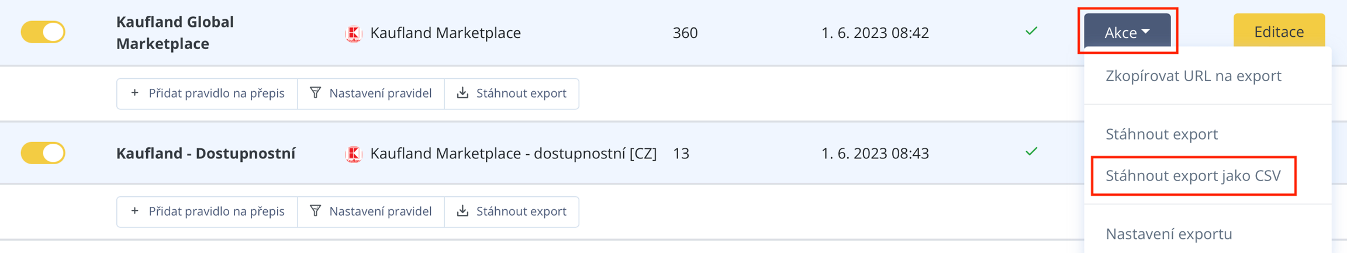Image resolution: width=1347 pixels, height=253 pixels.
Task: Click the yellow Editace button
Action: [x=1279, y=32]
